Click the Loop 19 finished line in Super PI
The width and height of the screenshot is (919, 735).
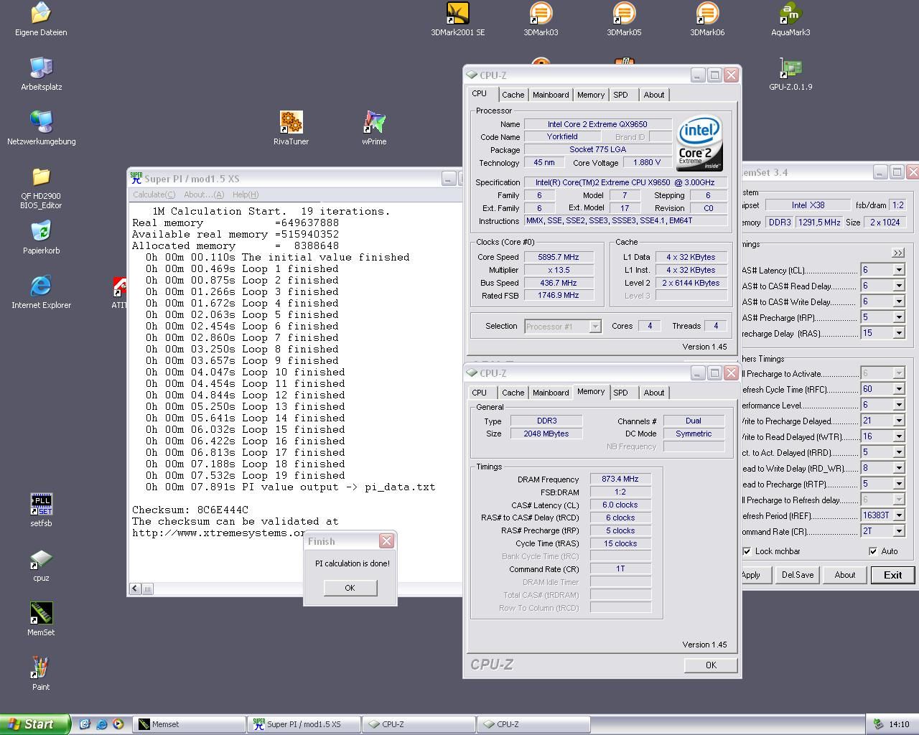coord(242,475)
